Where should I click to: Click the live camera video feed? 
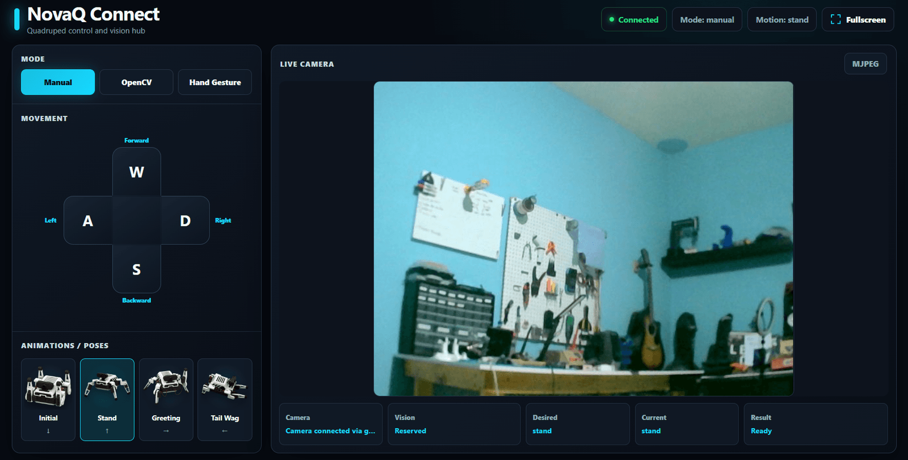tap(583, 238)
